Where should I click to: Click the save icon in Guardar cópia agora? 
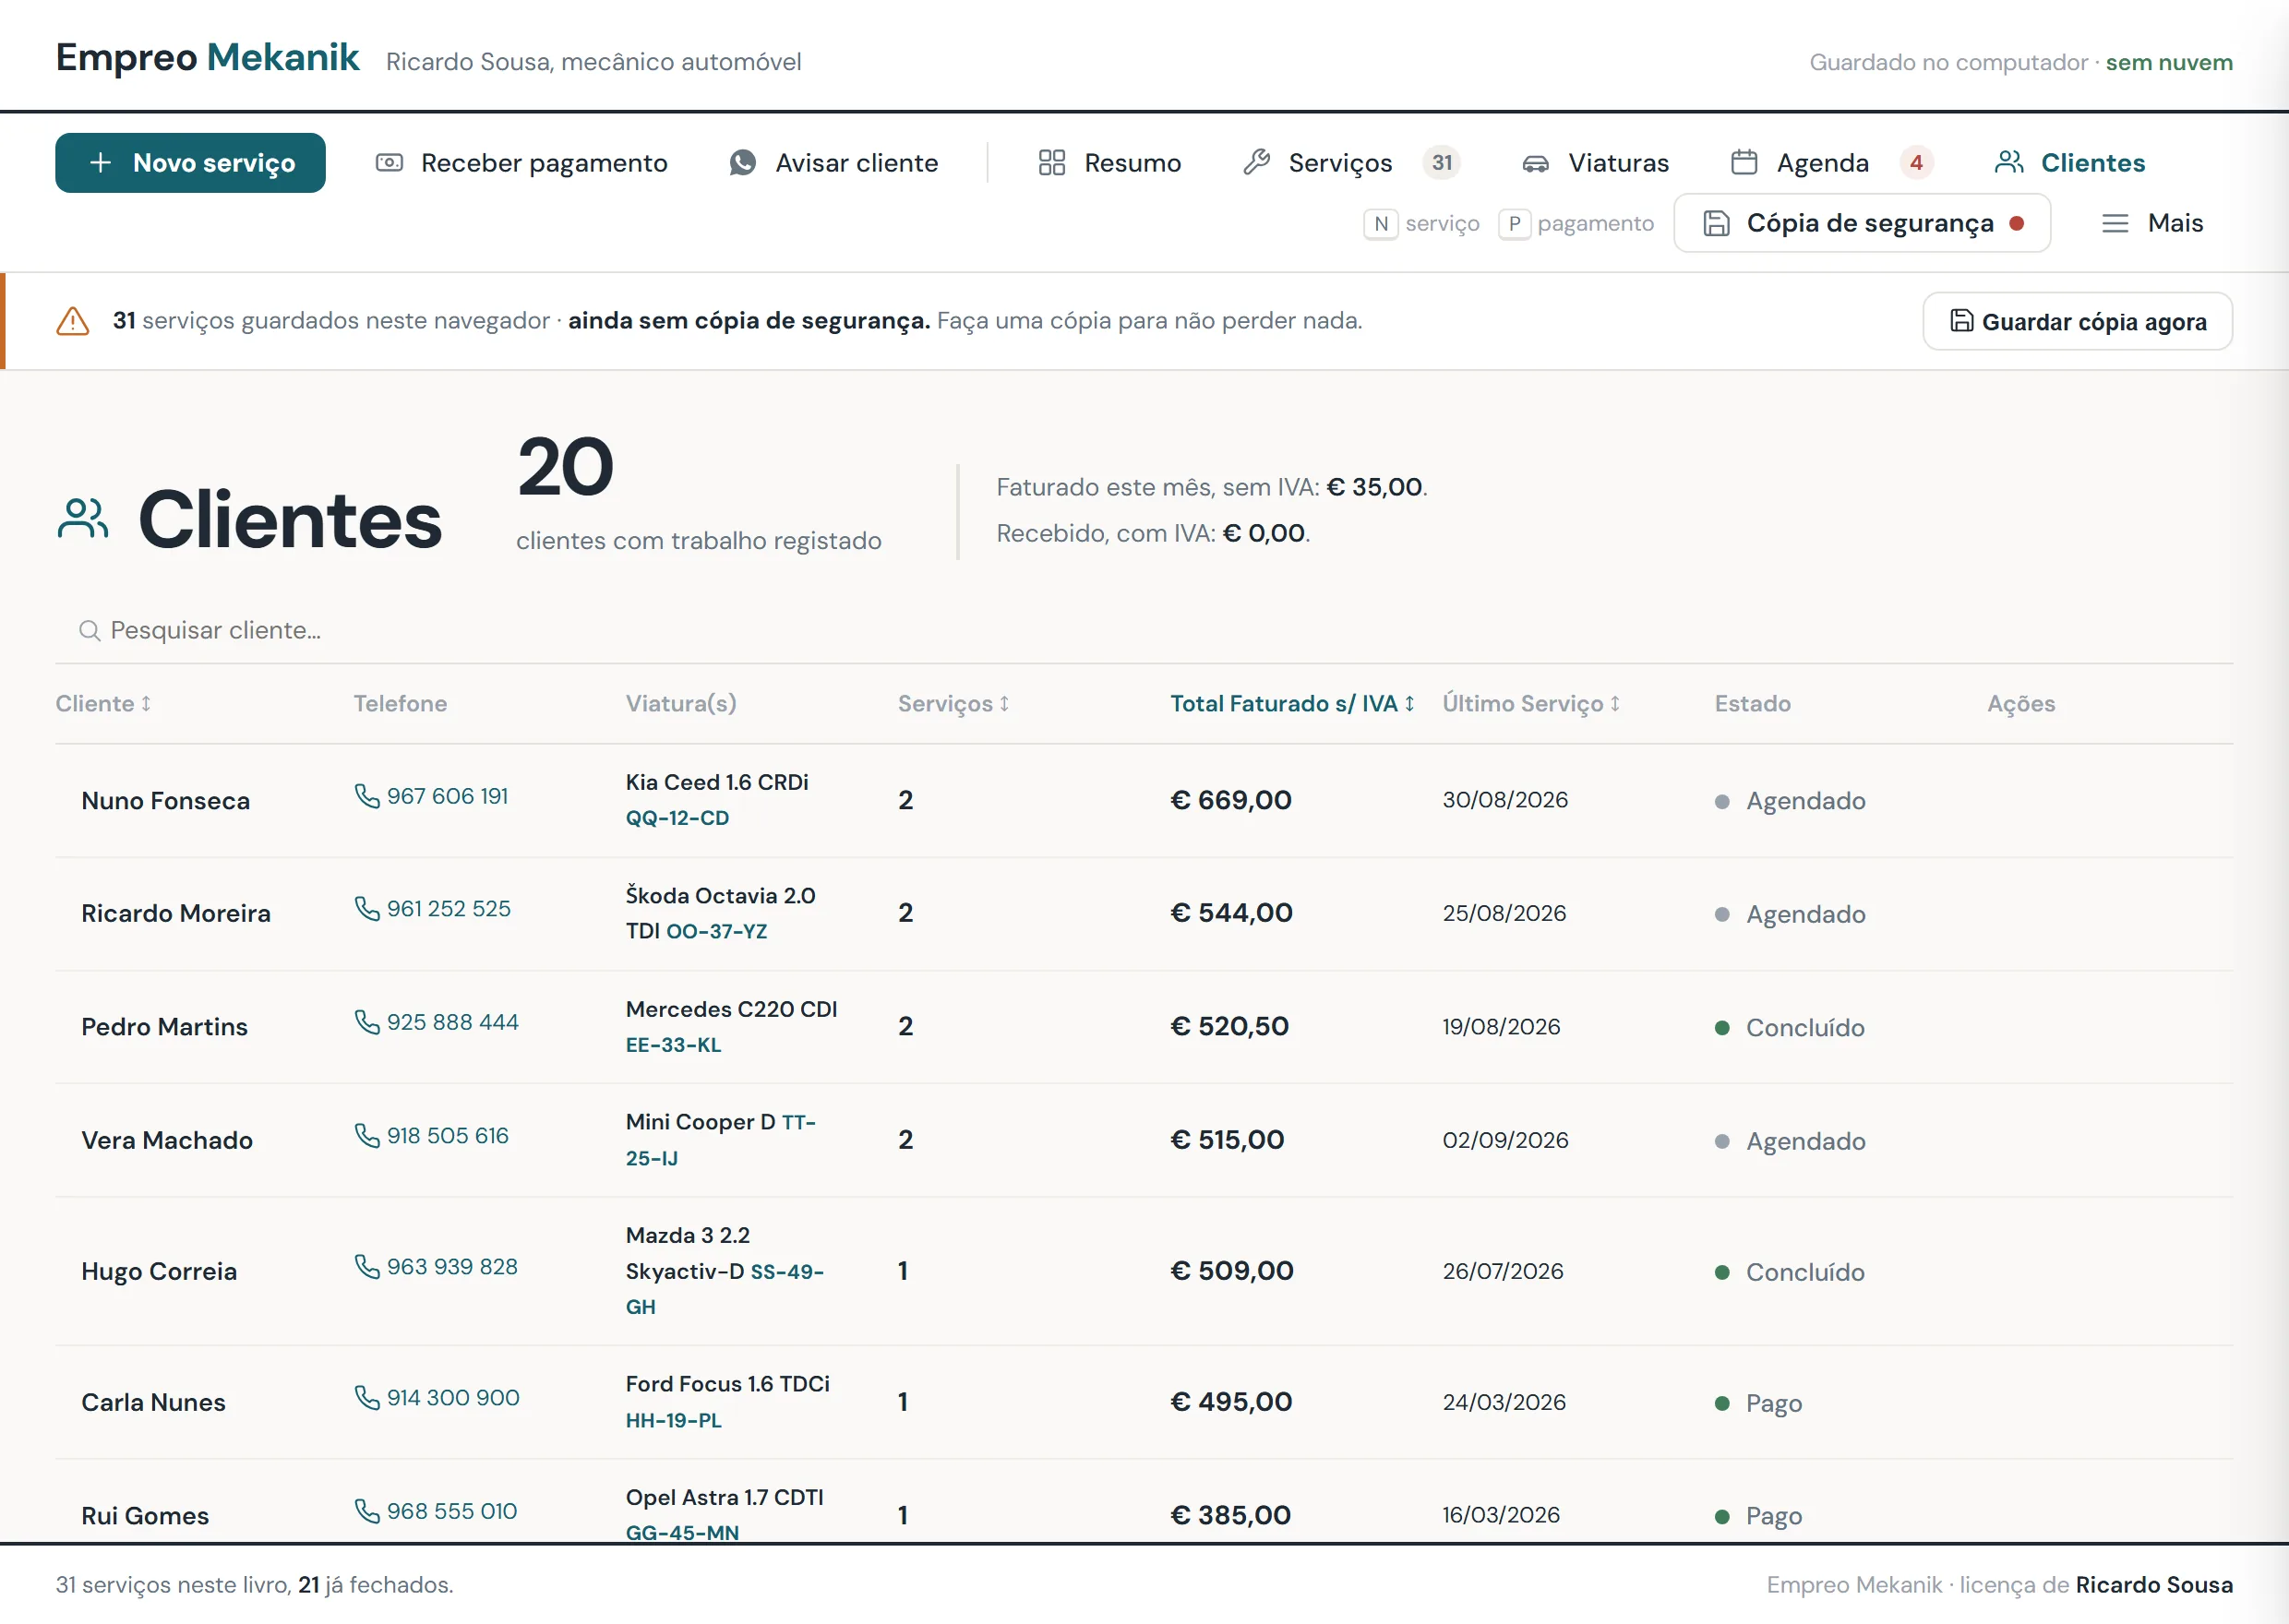coord(1961,321)
